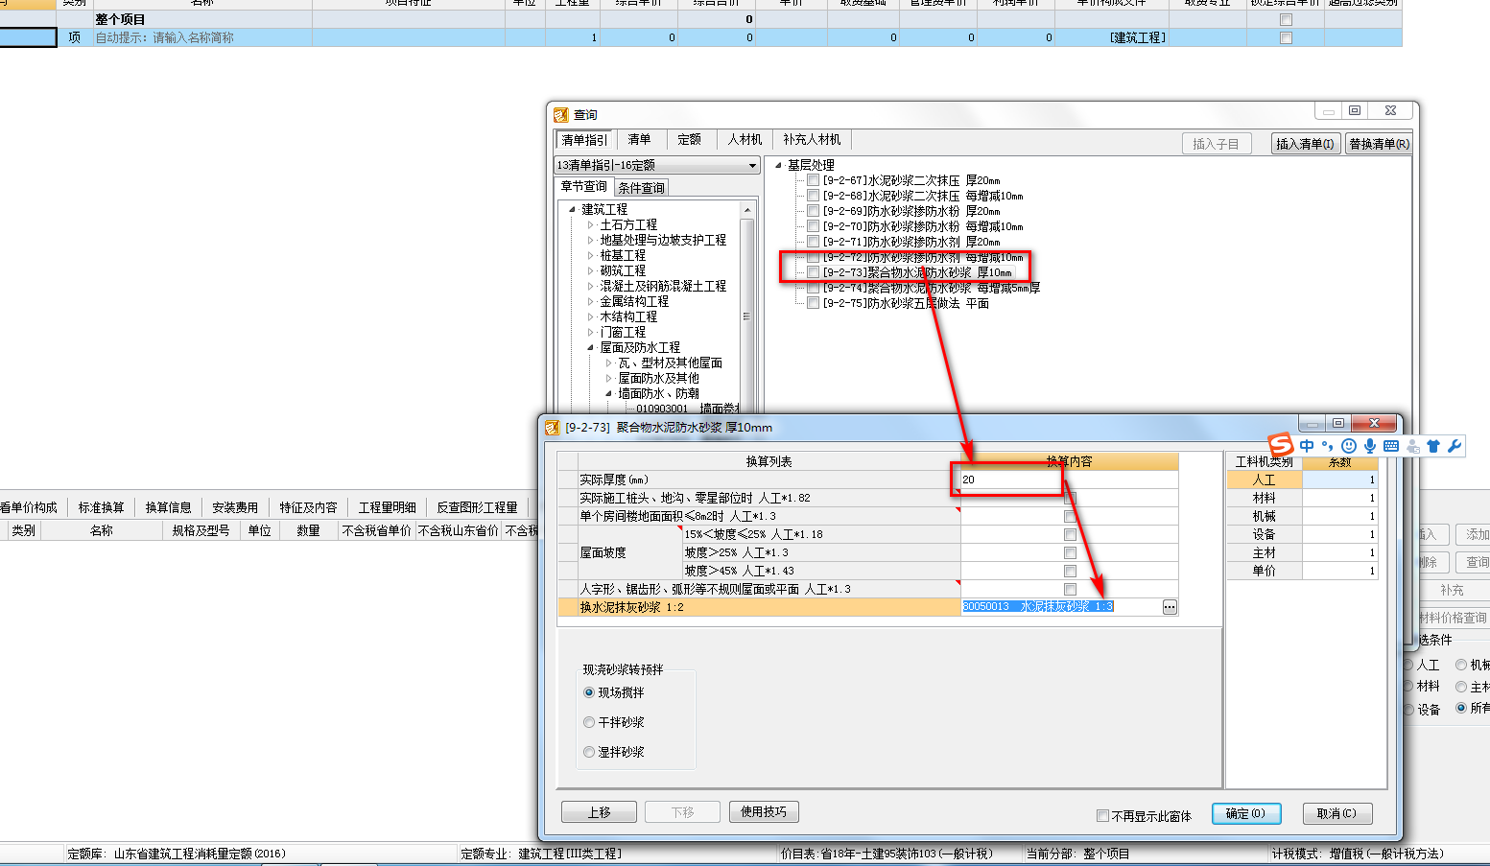This screenshot has width=1490, height=866.
Task: Select the 金属结构工程 tree row
Action: [x=634, y=301]
